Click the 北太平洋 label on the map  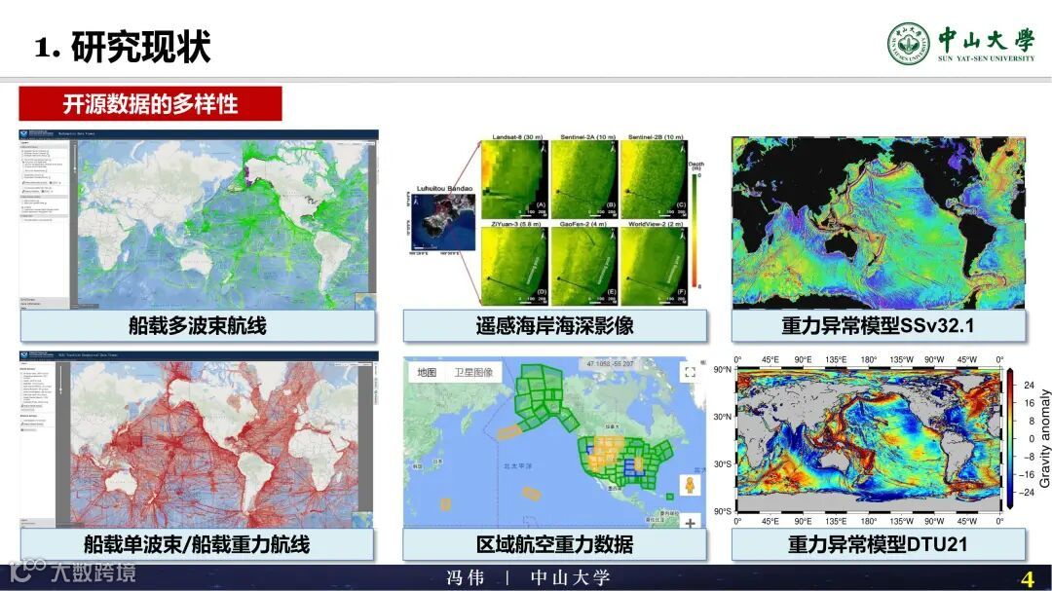[517, 464]
